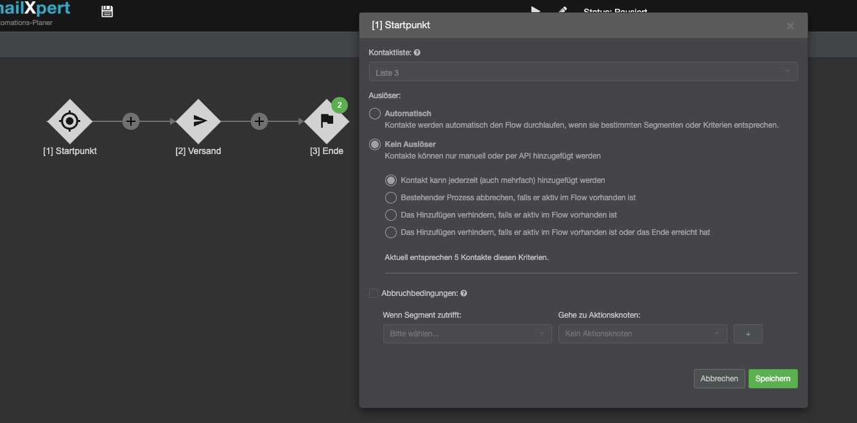Enable the Abbruchbedingungen checkbox

click(374, 293)
